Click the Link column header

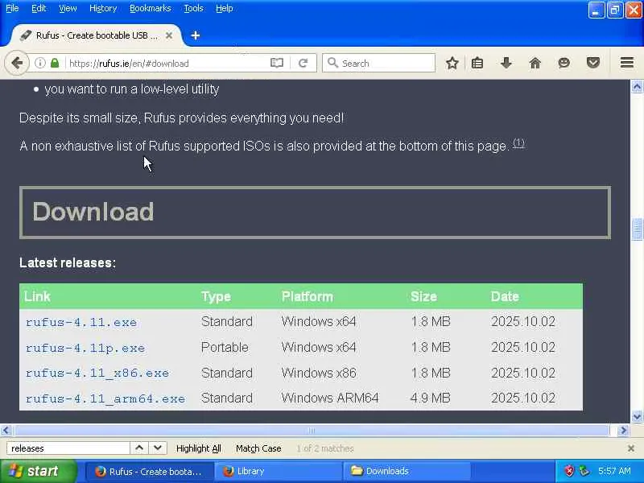click(x=37, y=296)
